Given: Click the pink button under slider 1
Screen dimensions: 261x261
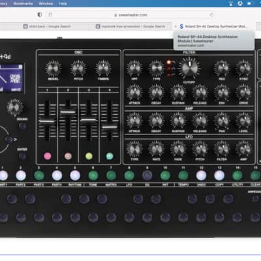Looking at the screenshot, I should point(48,156).
